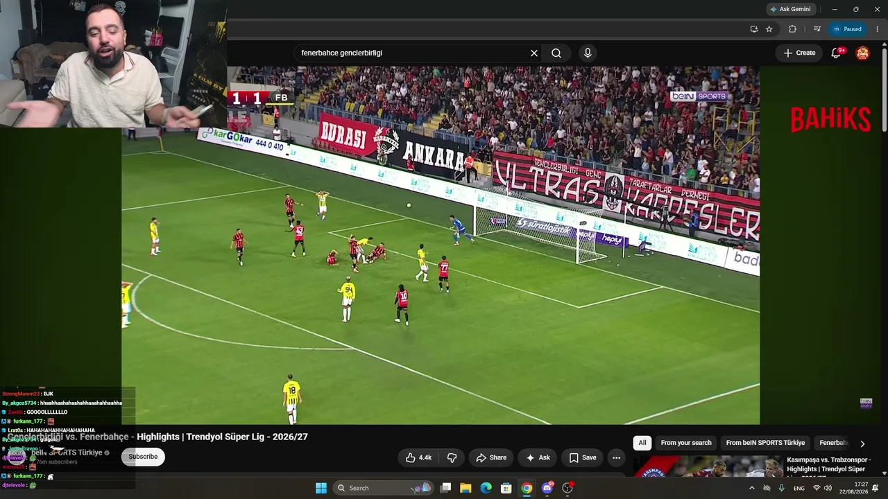Open the YouTube Create menu
The image size is (888, 499).
(799, 53)
